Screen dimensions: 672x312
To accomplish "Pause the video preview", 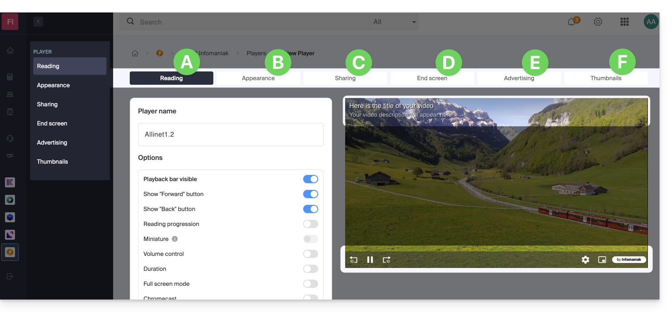I will 370,260.
